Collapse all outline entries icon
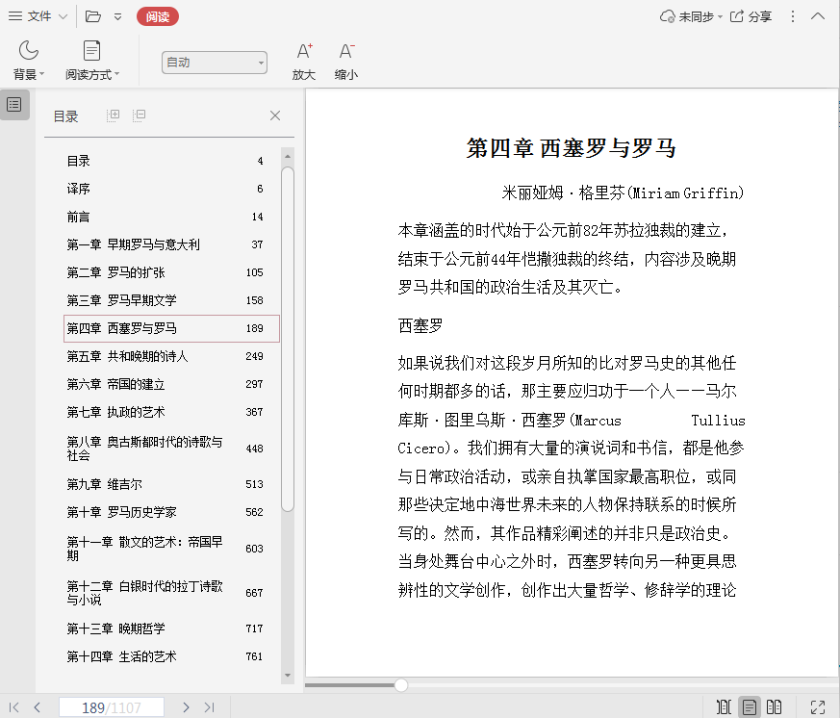This screenshot has height=718, width=840. pos(140,115)
